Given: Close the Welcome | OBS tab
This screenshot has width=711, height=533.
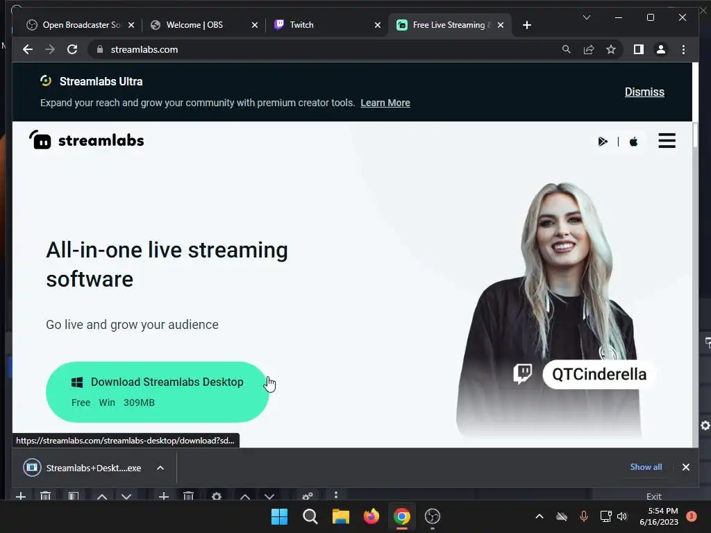Looking at the screenshot, I should tap(254, 26).
